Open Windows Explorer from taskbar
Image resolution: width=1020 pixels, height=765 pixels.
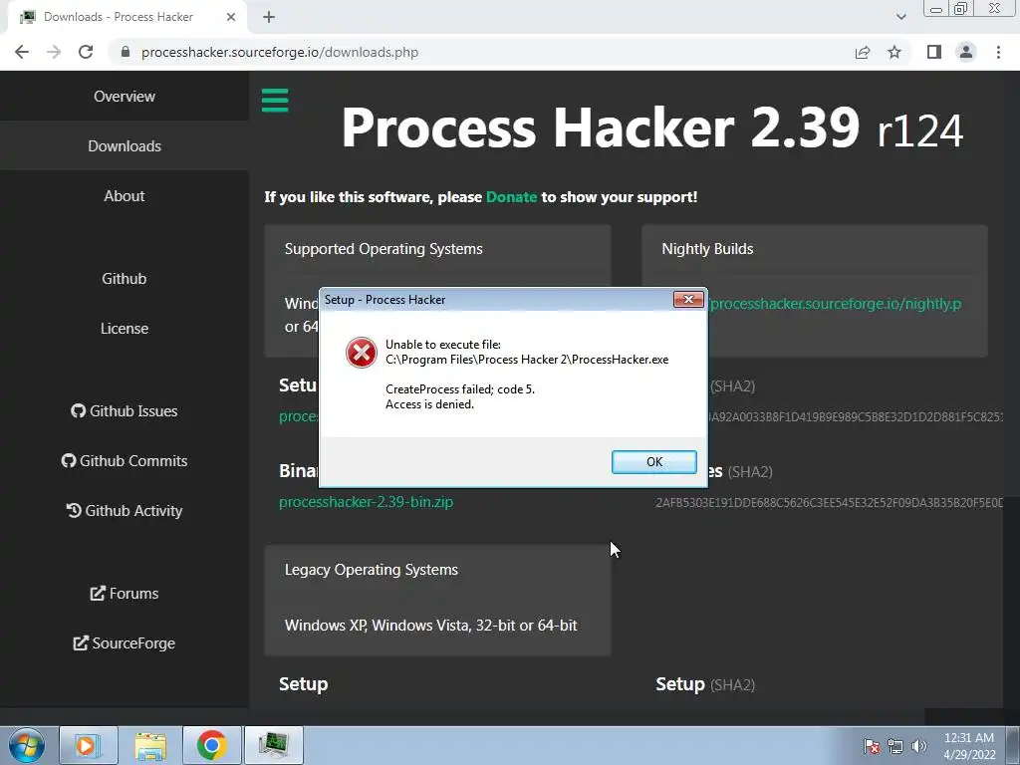(150, 745)
